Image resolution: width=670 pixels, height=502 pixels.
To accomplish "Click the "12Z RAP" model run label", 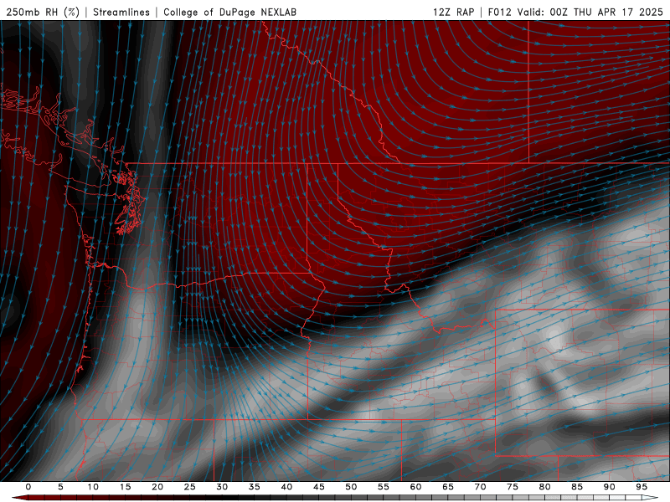I will pyautogui.click(x=453, y=12).
